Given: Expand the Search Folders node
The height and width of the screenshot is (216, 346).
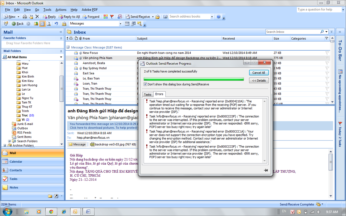Looking at the screenshot, I should 9,141.
